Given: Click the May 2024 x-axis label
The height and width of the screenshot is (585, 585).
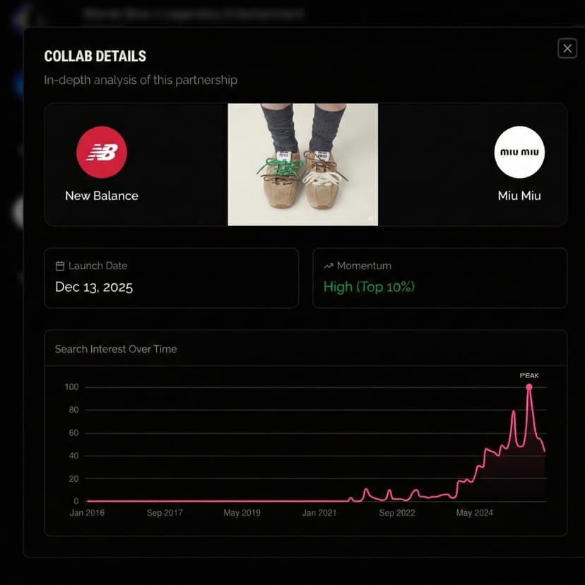Looking at the screenshot, I should 474,513.
